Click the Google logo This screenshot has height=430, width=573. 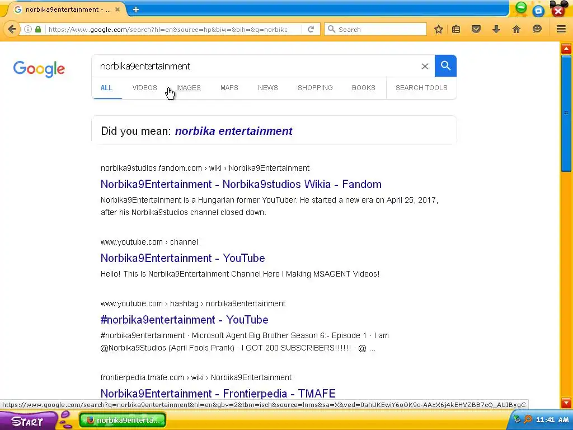39,69
